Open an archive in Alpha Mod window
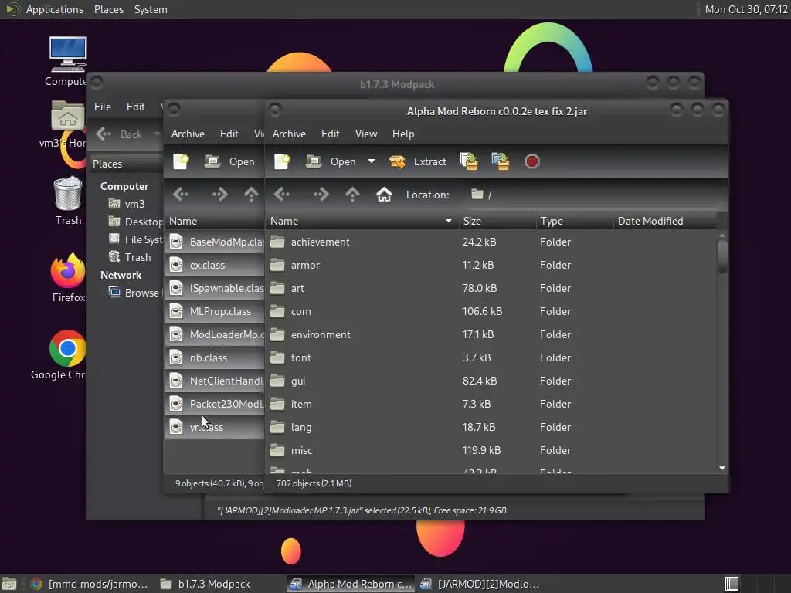Image resolution: width=791 pixels, height=593 pixels. click(331, 161)
